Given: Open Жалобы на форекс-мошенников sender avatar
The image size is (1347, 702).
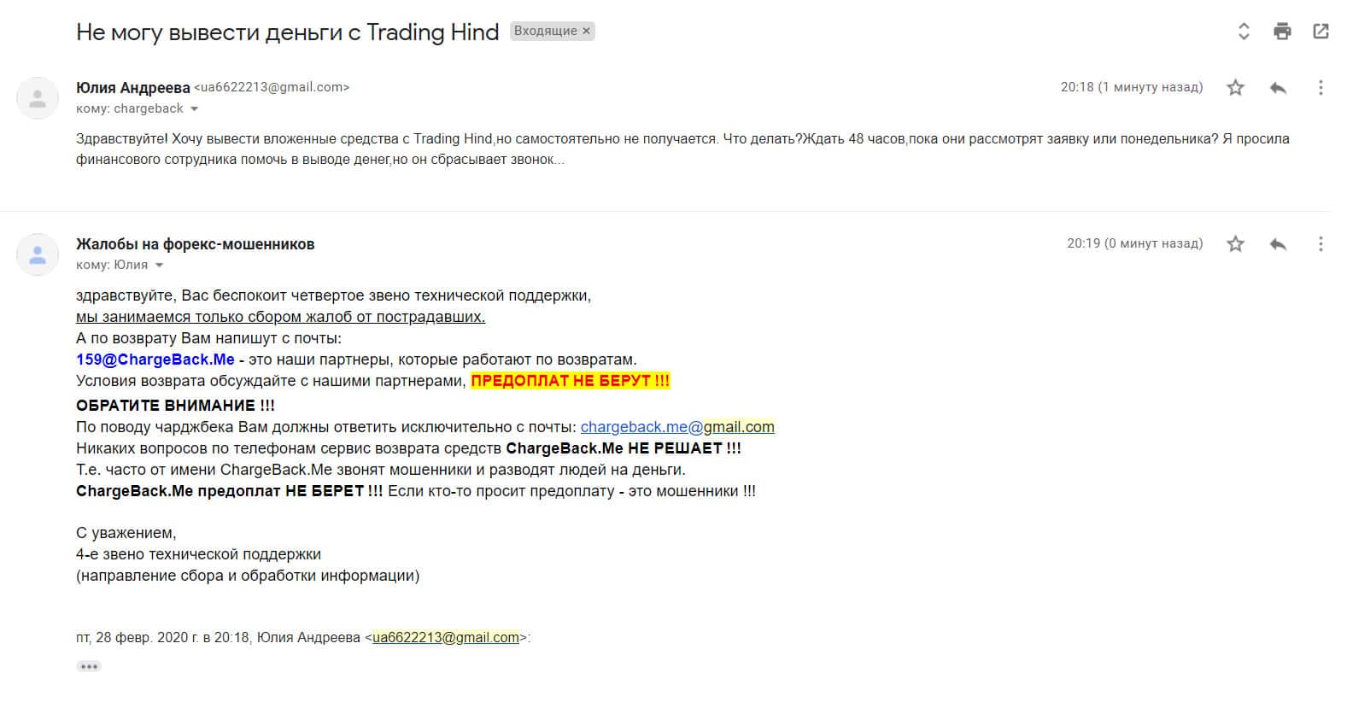Looking at the screenshot, I should (38, 254).
